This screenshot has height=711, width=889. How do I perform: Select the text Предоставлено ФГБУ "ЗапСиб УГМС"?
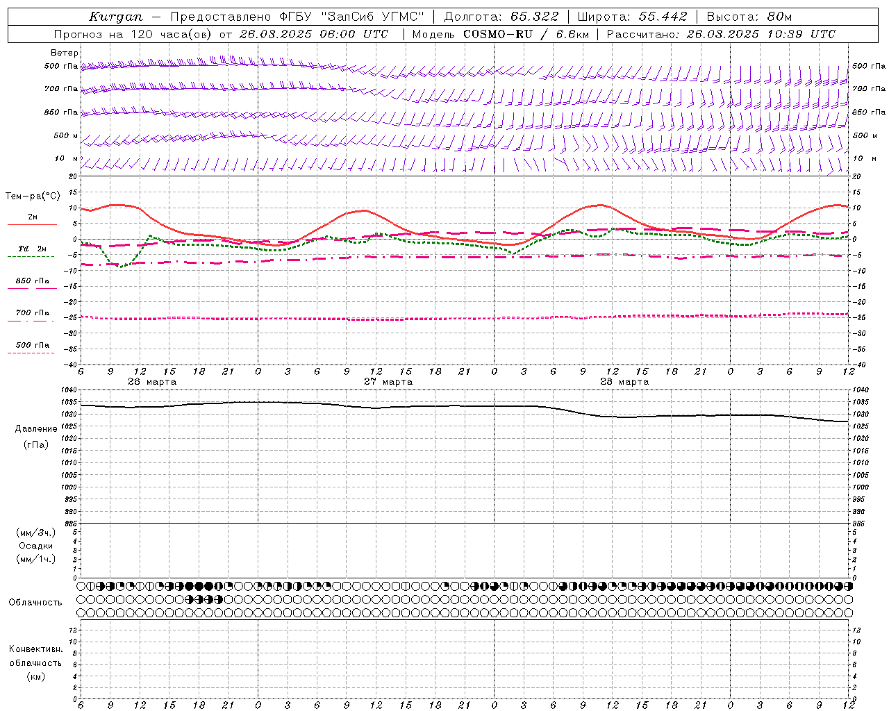[297, 17]
